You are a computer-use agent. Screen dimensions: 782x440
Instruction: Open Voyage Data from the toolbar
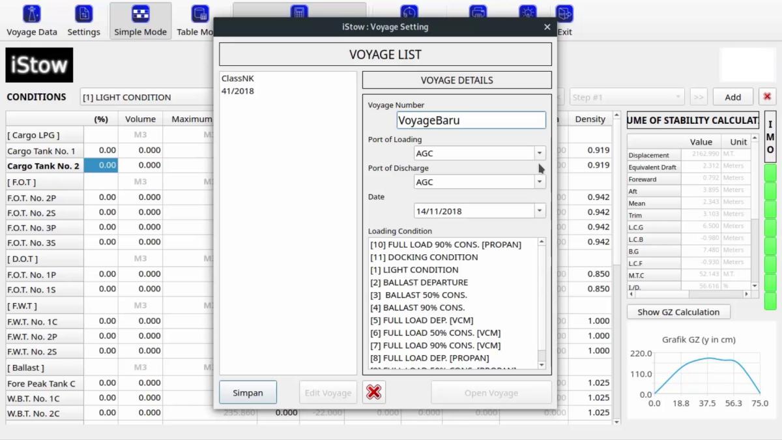point(31,20)
